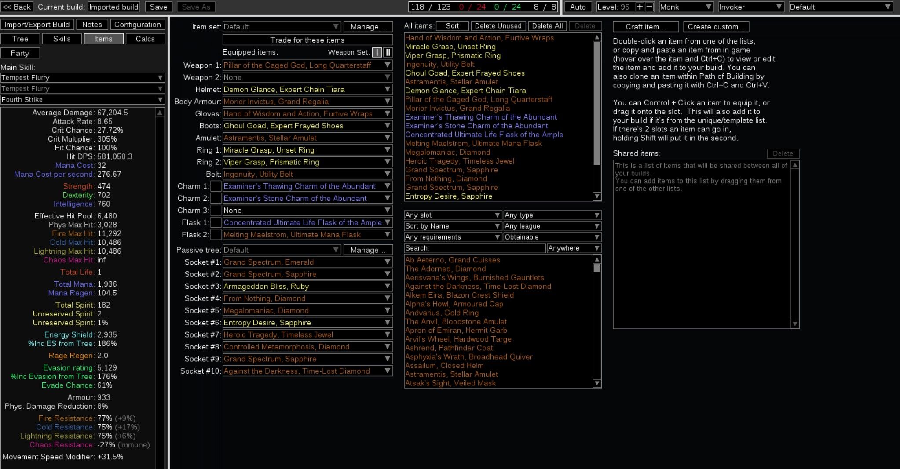Toggle the Charm 1 checkbox
900x469 pixels.
tap(216, 186)
